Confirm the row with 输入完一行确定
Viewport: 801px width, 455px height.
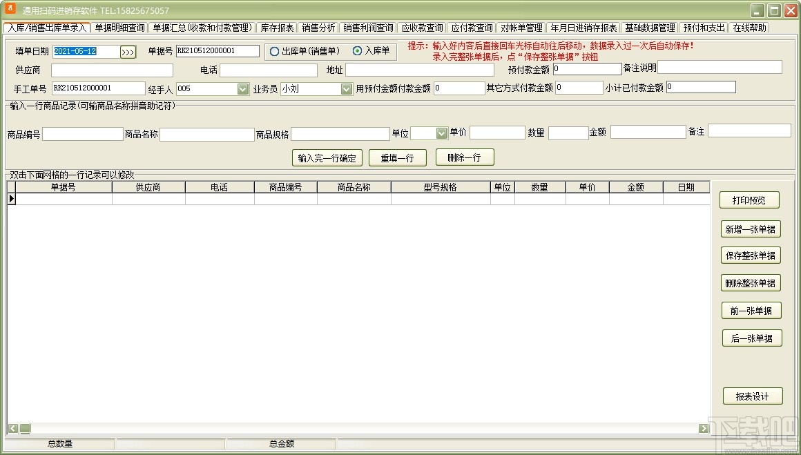click(327, 157)
